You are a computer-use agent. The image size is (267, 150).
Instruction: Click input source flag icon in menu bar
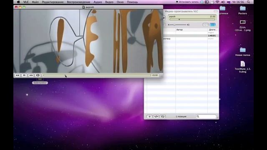(x=229, y=2)
